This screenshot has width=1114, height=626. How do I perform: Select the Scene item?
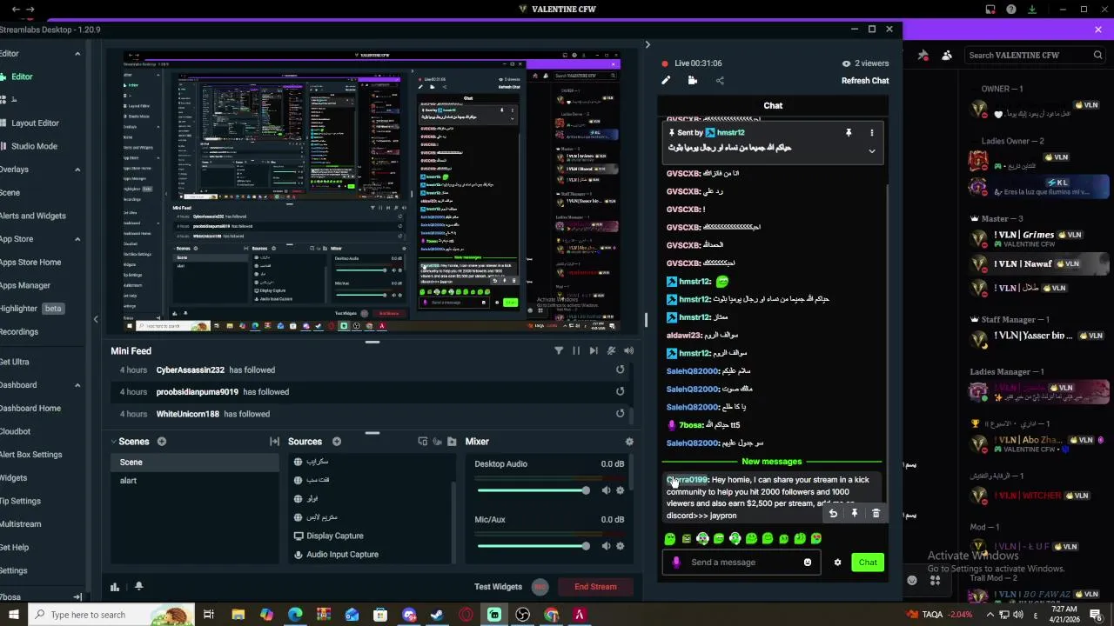pos(196,463)
